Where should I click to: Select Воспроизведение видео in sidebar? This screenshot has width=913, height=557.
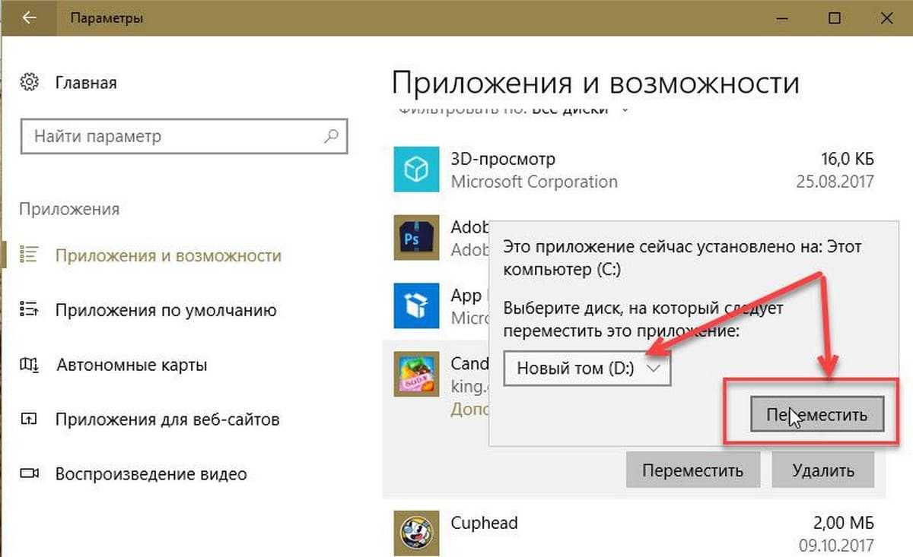[x=151, y=474]
